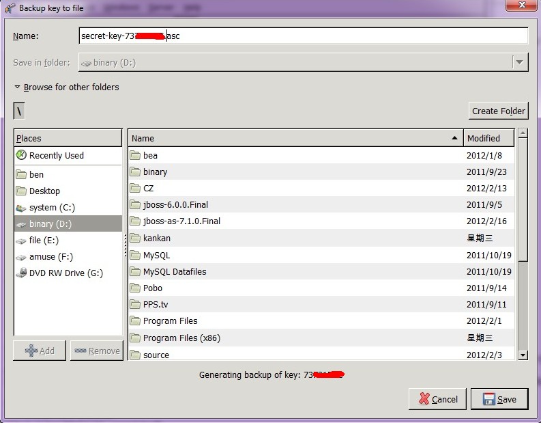Select jboss-6.0.0.Final folder

tap(321, 204)
